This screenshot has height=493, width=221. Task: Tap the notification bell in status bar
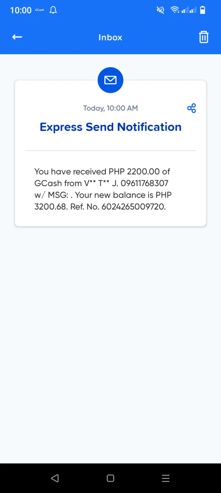pyautogui.click(x=53, y=10)
